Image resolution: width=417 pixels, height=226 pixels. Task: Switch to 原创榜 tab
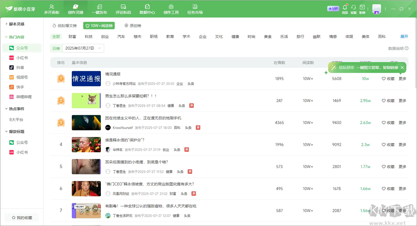click(x=133, y=26)
